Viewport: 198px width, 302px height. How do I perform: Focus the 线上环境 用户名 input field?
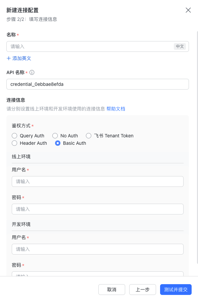(98, 181)
